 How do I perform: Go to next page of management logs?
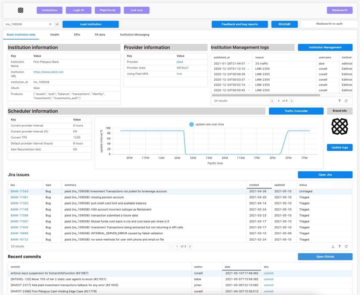pos(292,101)
